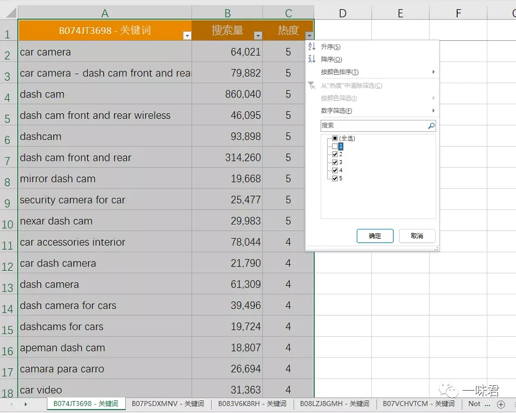Screen dimensions: 516x413
Task: Click the 搜索 filter search field
Action: point(374,125)
